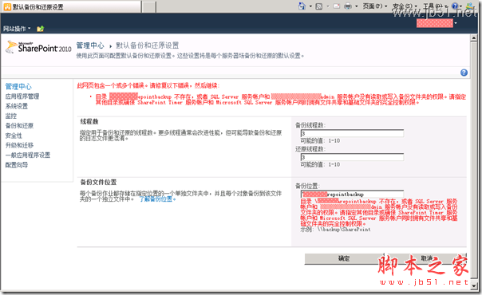
Task: Click the Read Mail envelope icon
Action: [337, 6]
